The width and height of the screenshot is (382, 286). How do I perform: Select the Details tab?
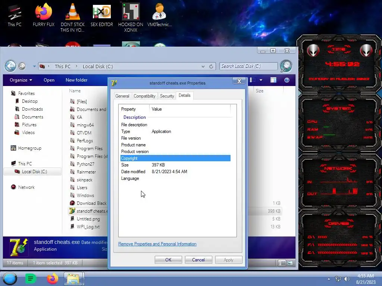184,95
